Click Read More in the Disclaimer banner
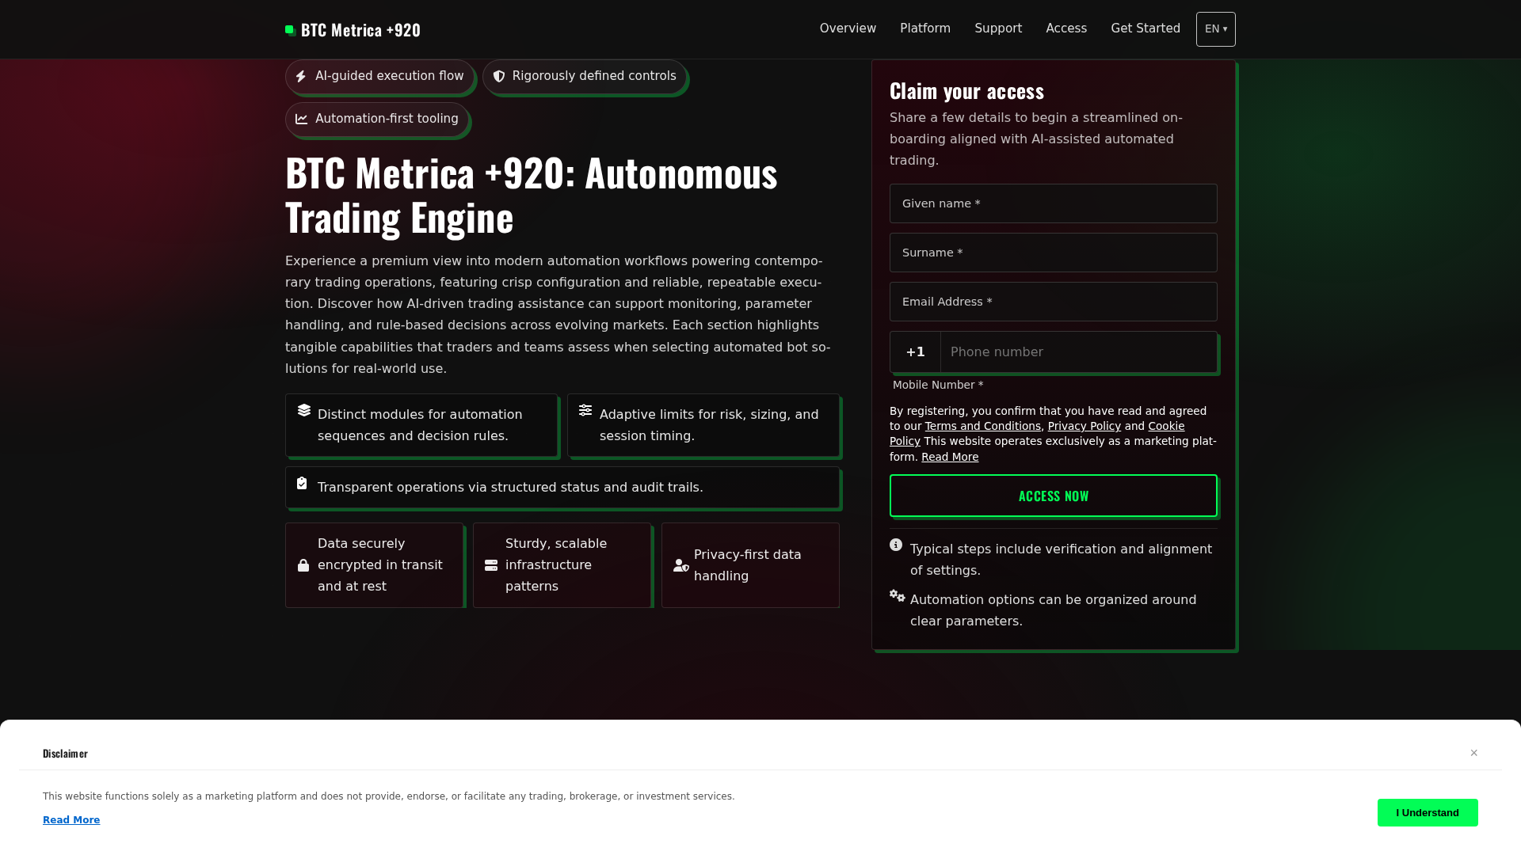The height and width of the screenshot is (855, 1521). (x=71, y=820)
